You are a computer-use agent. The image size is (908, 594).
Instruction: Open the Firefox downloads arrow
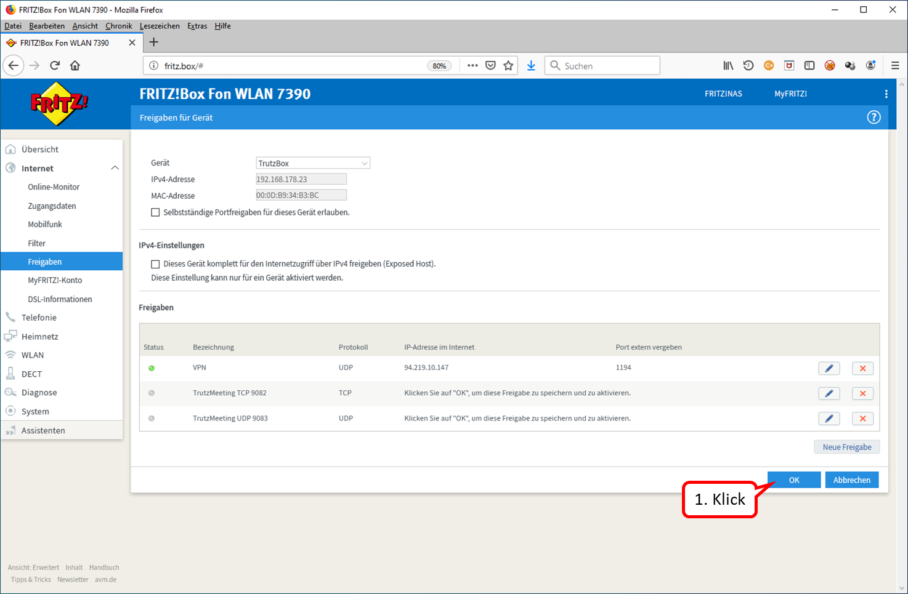pyautogui.click(x=531, y=65)
